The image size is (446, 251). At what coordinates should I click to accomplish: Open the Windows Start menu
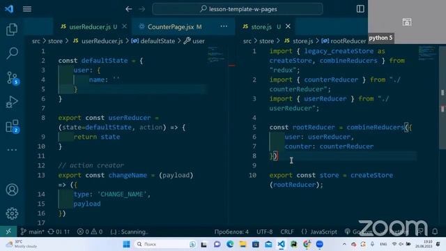tap(126, 244)
